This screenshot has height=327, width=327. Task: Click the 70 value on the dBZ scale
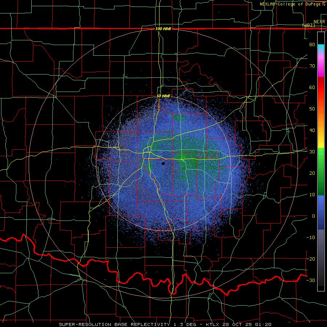[x=312, y=66]
